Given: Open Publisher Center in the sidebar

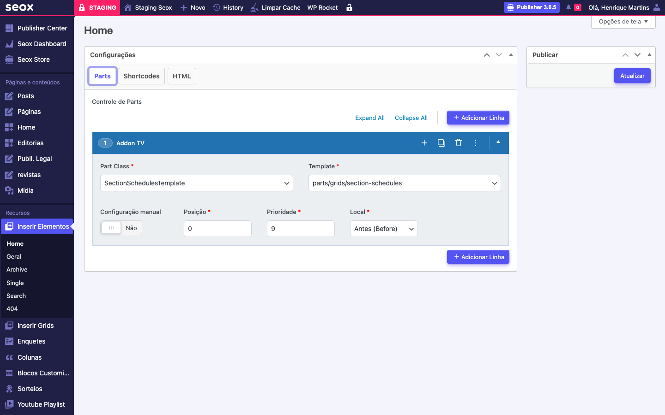Looking at the screenshot, I should 37,28.
